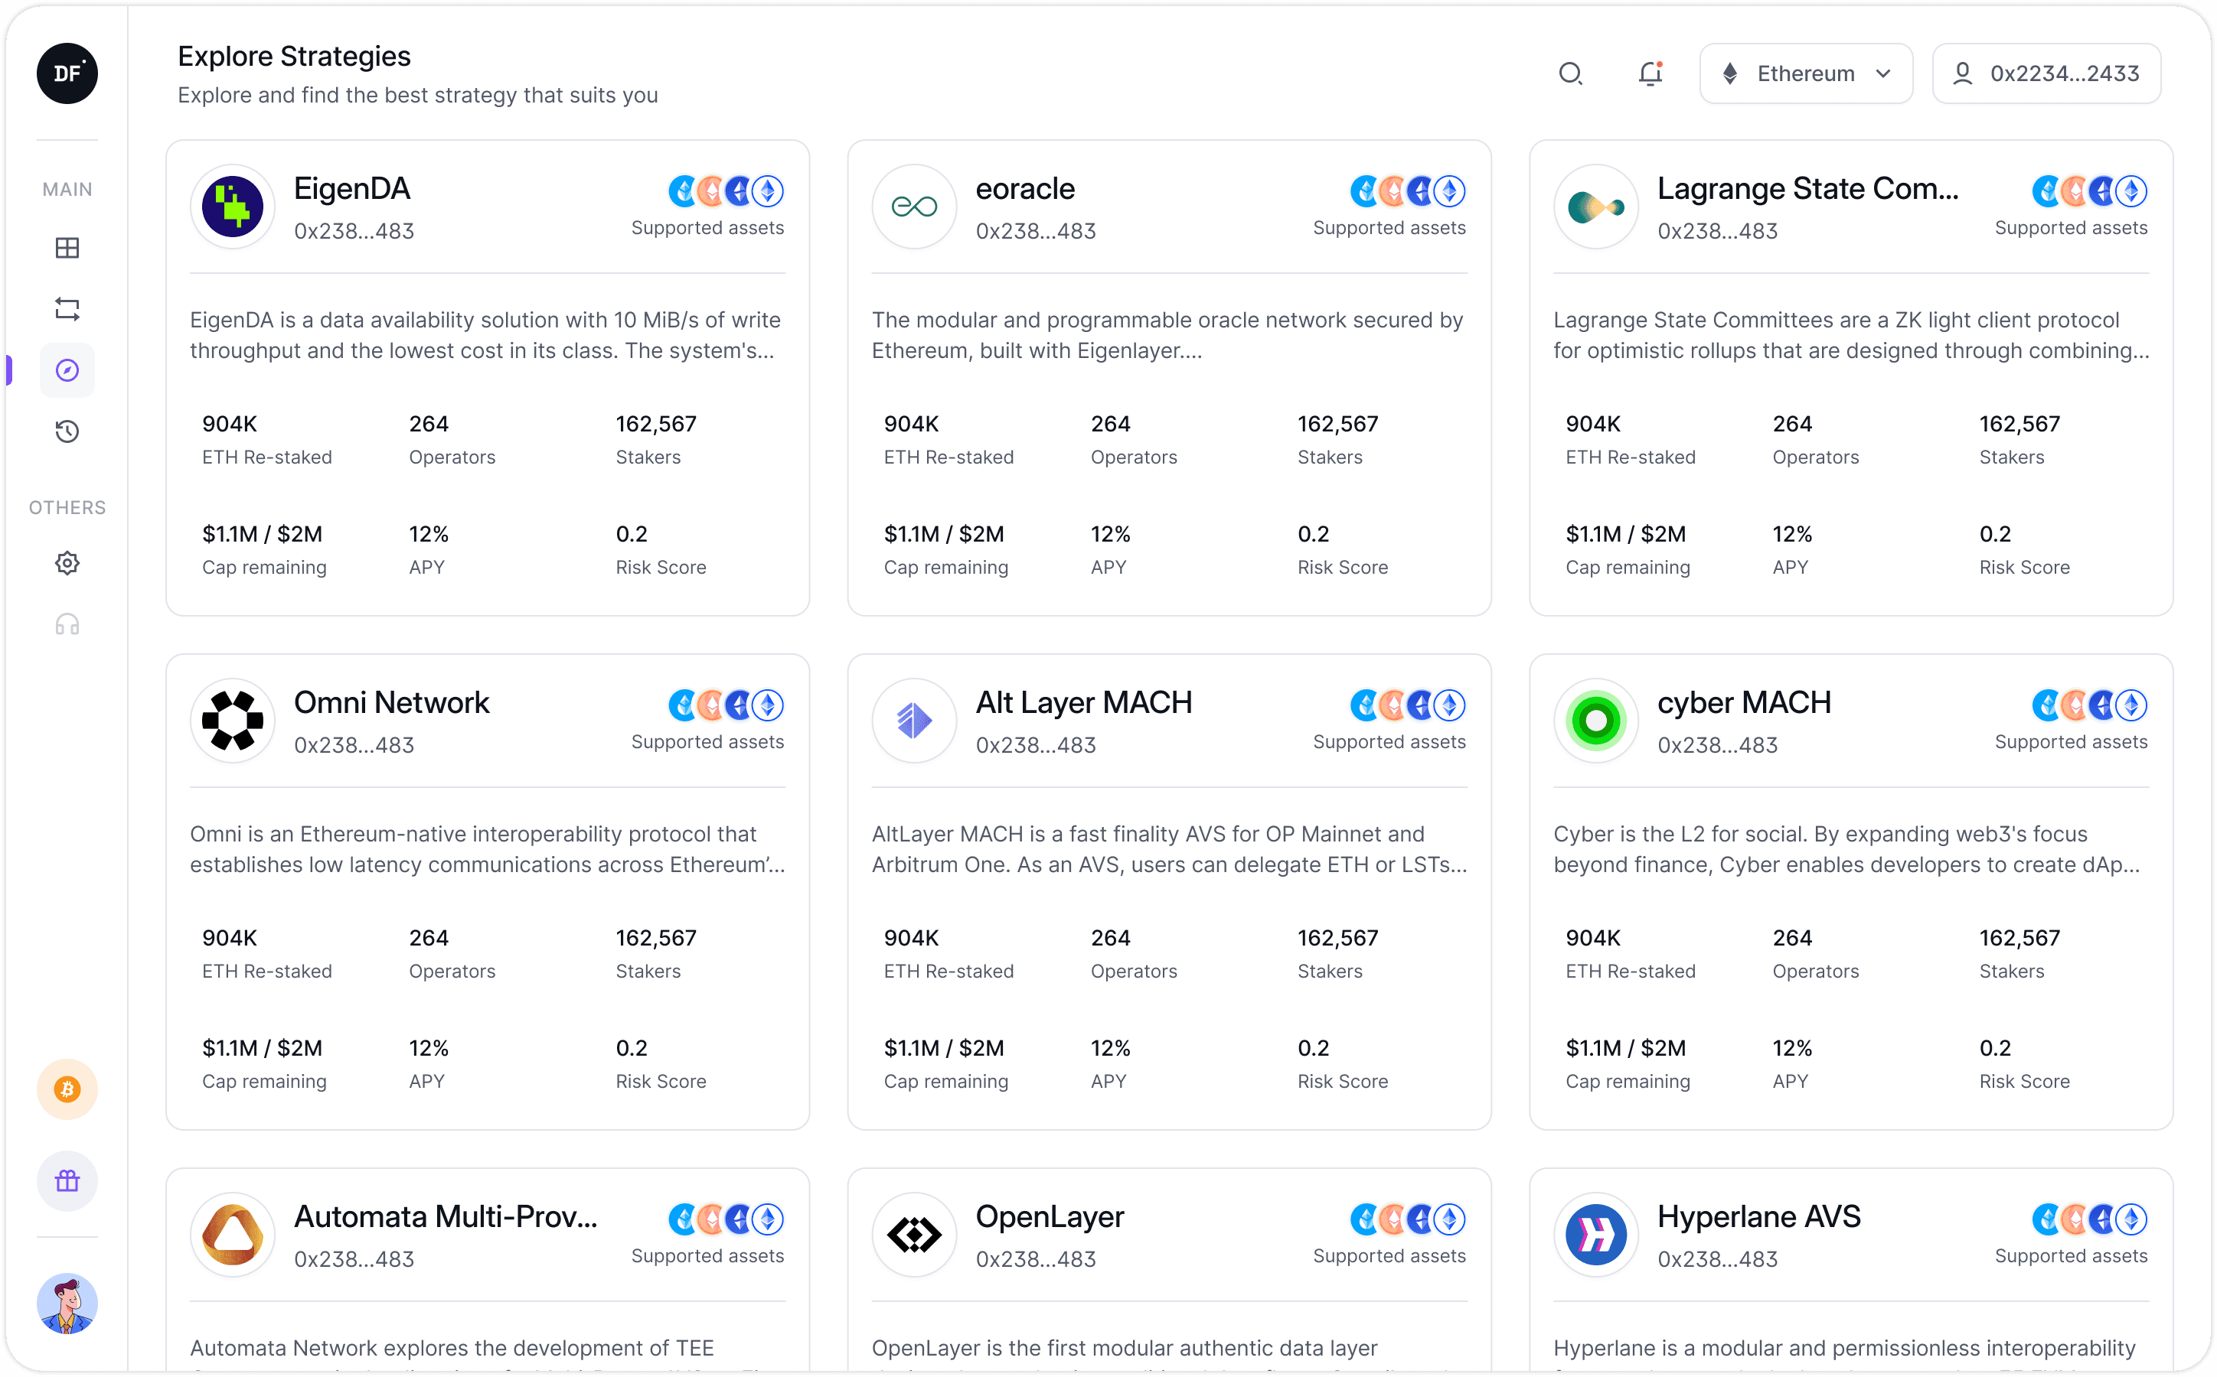Image resolution: width=2217 pixels, height=1377 pixels.
Task: Click the headphones support icon
Action: pos(67,625)
